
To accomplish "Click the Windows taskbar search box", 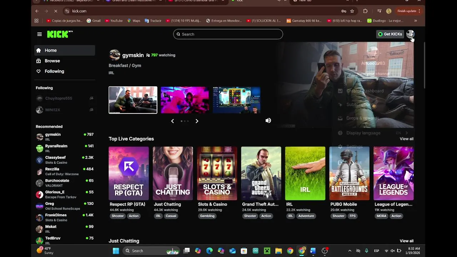I will 152,251.
